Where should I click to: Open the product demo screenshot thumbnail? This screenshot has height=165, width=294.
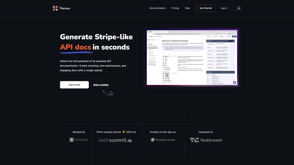point(192,58)
